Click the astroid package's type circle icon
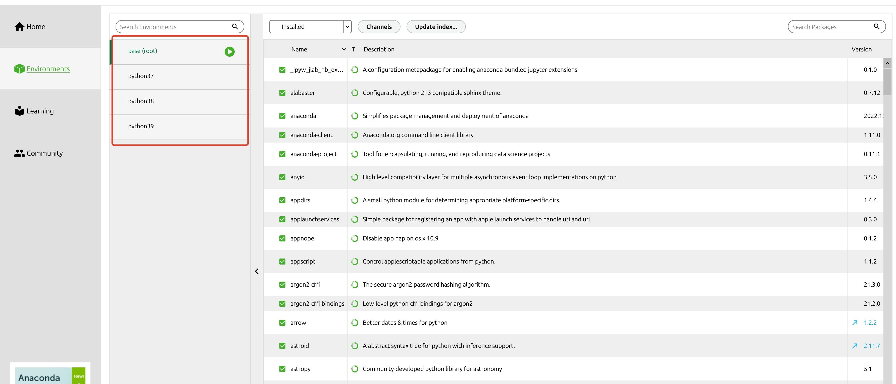This screenshot has height=384, width=896. tap(355, 346)
